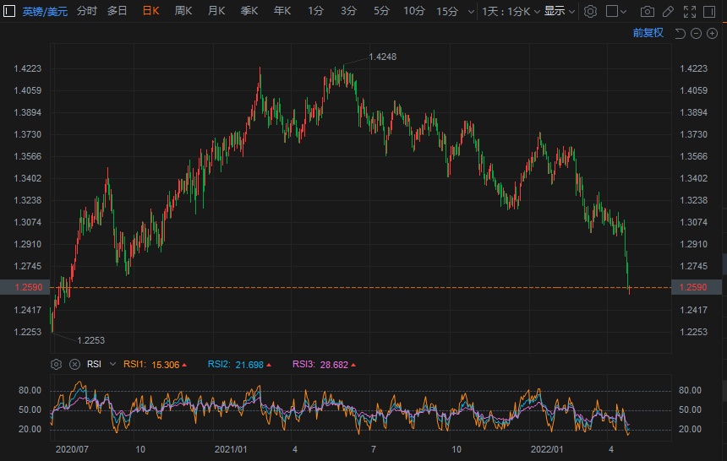This screenshot has height=461, width=727.
Task: Expand the RSI indicator dropdown
Action: [112, 365]
